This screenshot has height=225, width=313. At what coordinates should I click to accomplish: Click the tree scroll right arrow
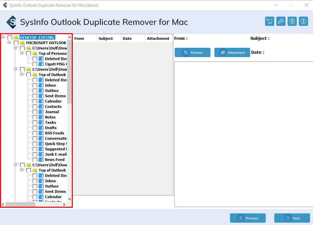(x=64, y=204)
